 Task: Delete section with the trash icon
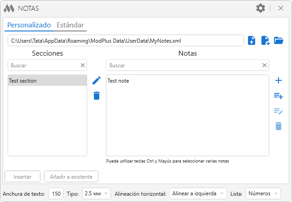pyautogui.click(x=96, y=95)
